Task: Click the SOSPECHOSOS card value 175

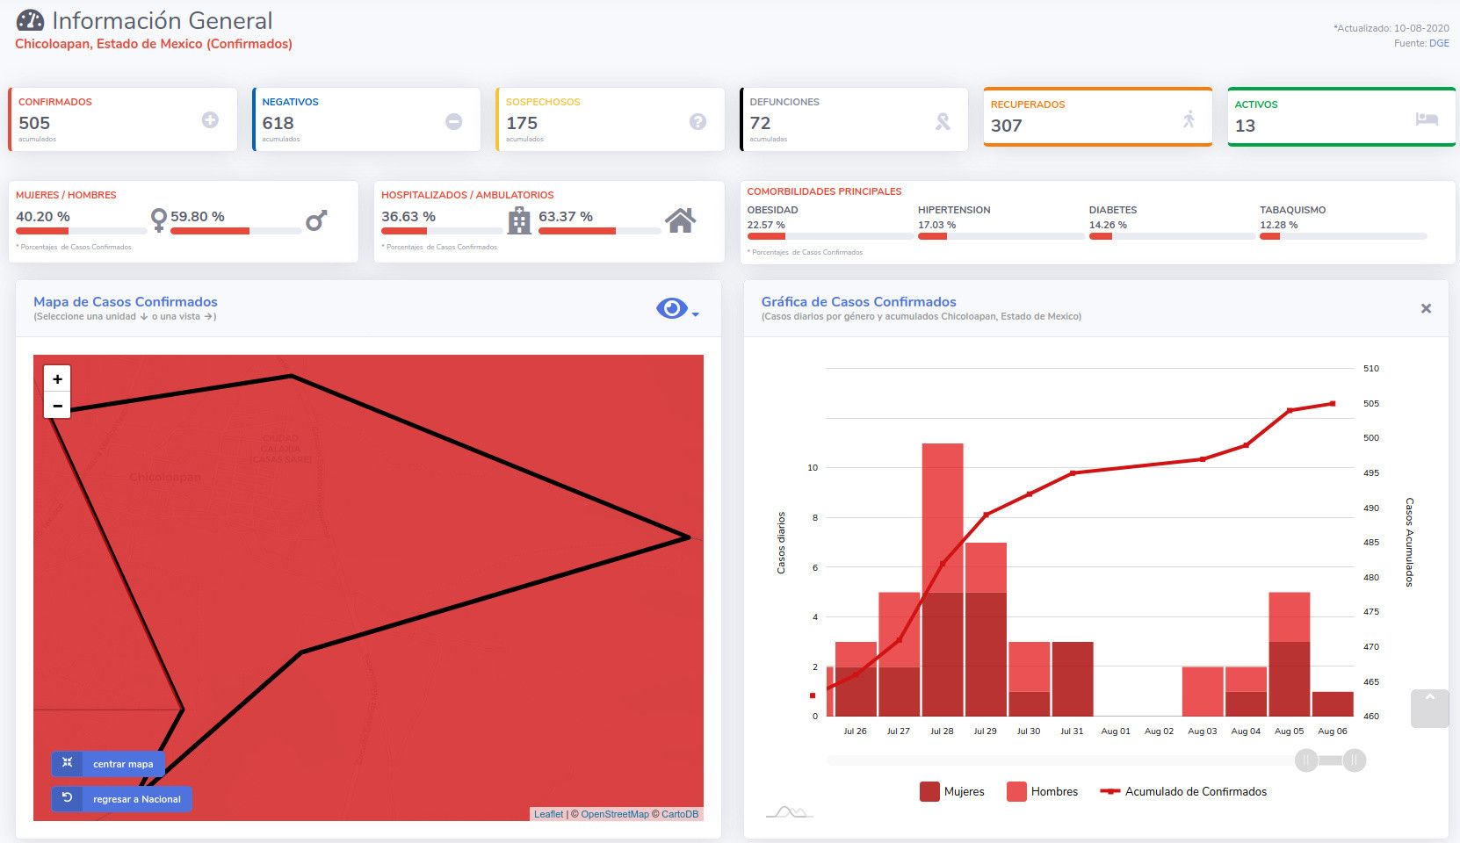Action: pyautogui.click(x=522, y=123)
